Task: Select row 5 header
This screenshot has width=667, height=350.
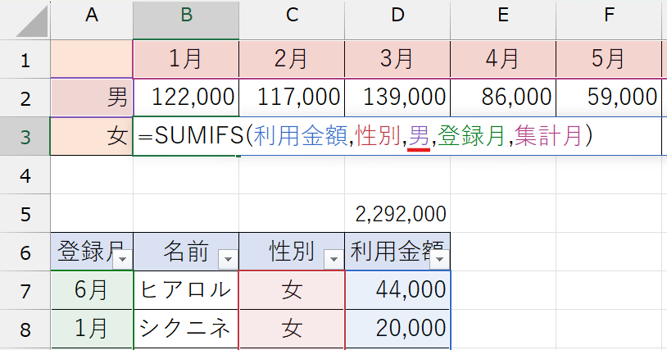Action: click(25, 213)
